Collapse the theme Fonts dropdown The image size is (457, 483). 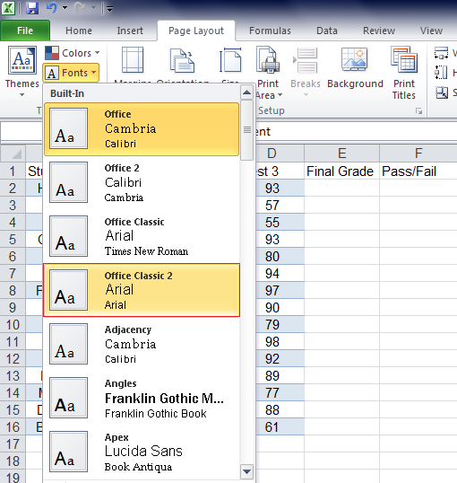[x=71, y=73]
